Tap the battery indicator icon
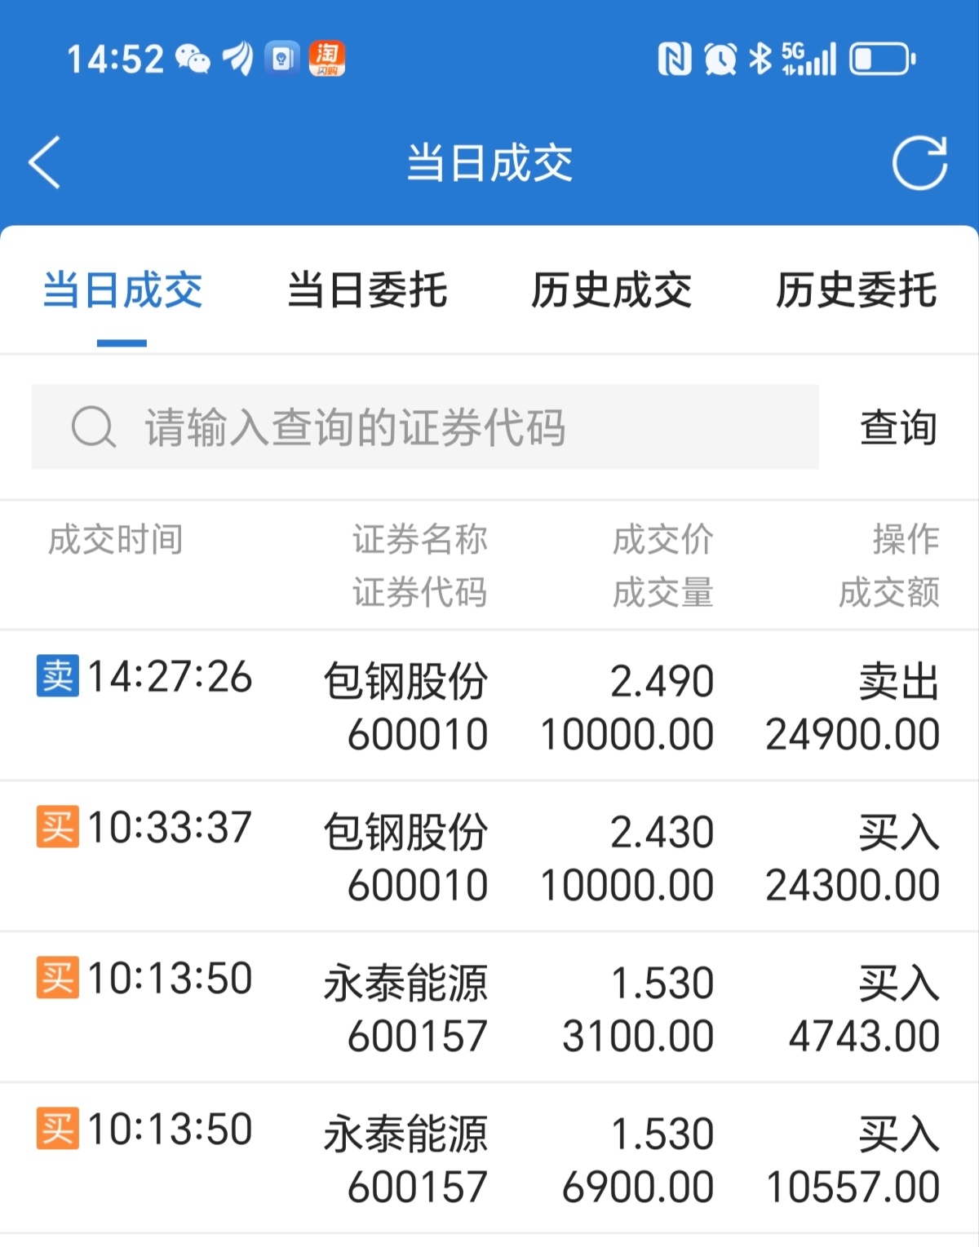 883,59
